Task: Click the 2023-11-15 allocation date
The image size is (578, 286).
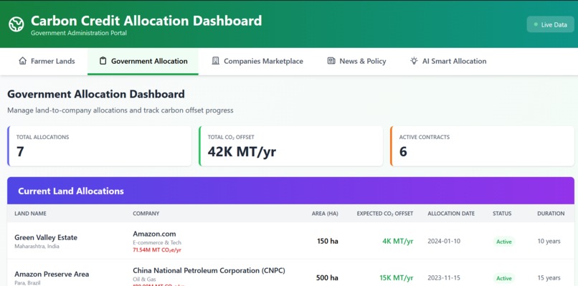Action: pyautogui.click(x=444, y=278)
